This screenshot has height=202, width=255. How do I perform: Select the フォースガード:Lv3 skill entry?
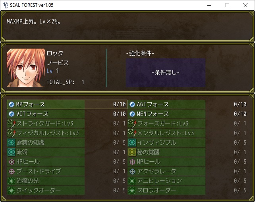coord(187,124)
